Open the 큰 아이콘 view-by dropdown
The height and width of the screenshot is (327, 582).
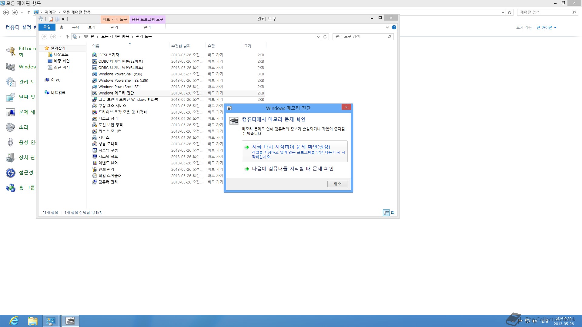point(547,28)
